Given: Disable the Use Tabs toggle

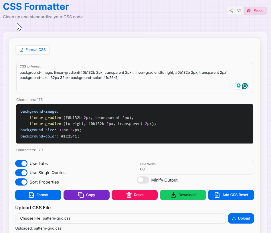Looking at the screenshot, I should [x=21, y=163].
